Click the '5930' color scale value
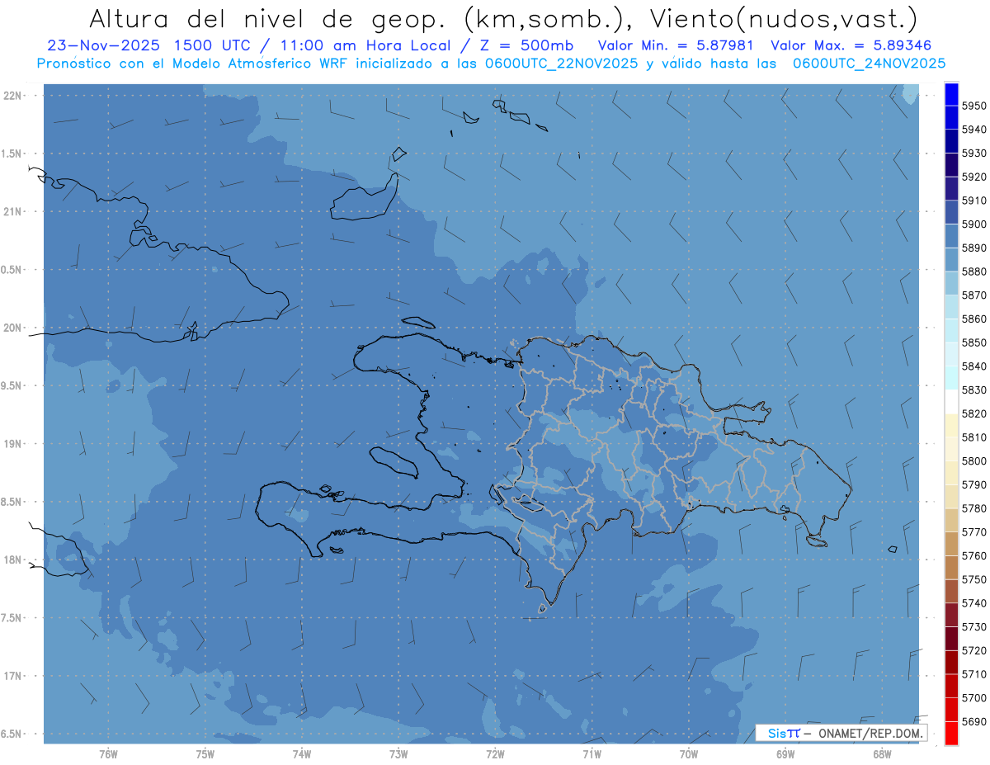Screen dimensions: 990x765 pos(973,153)
